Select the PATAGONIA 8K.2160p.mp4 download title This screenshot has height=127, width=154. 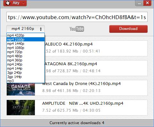(x=71, y=64)
